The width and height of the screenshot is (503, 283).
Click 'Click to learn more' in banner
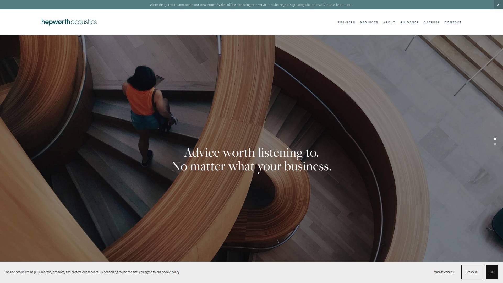tap(338, 5)
